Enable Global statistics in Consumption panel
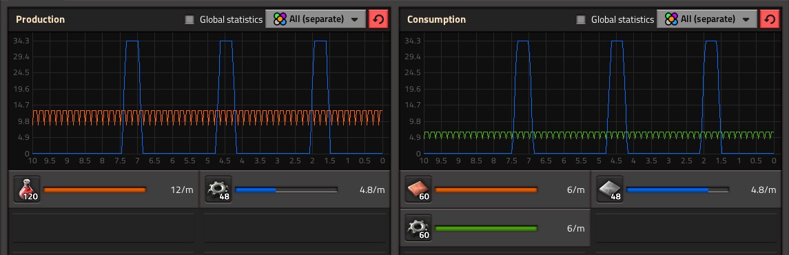 [581, 19]
